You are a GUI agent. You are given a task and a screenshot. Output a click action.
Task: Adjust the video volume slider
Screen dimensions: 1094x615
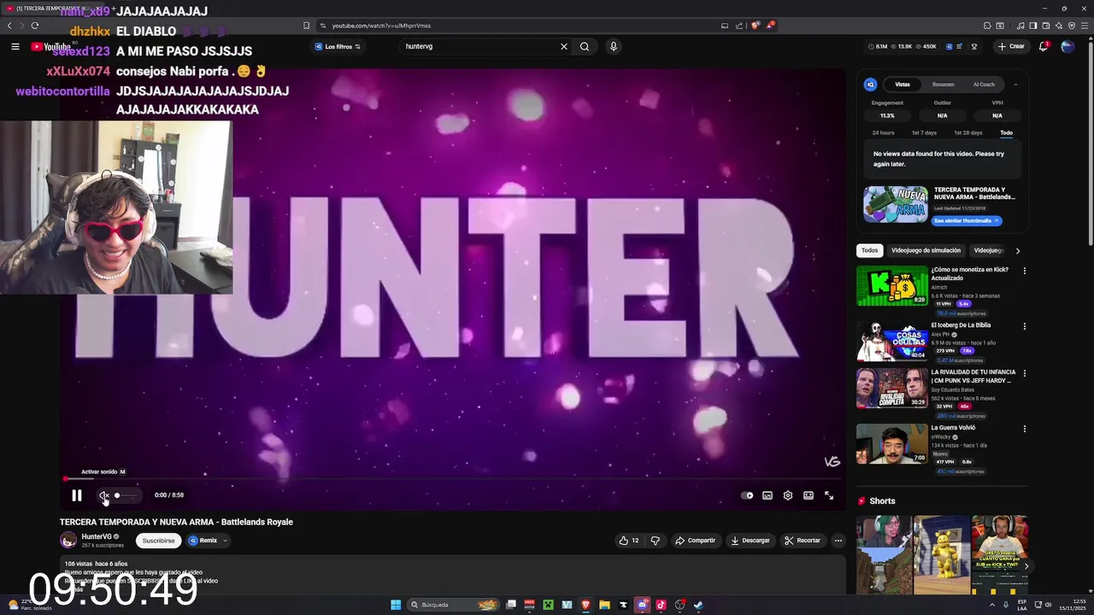126,495
